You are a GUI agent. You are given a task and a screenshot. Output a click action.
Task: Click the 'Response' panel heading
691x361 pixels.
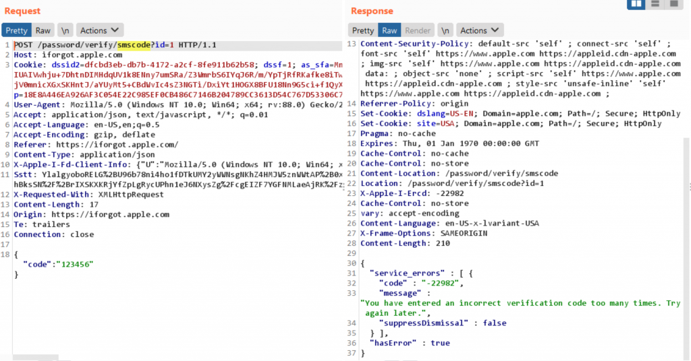point(372,11)
